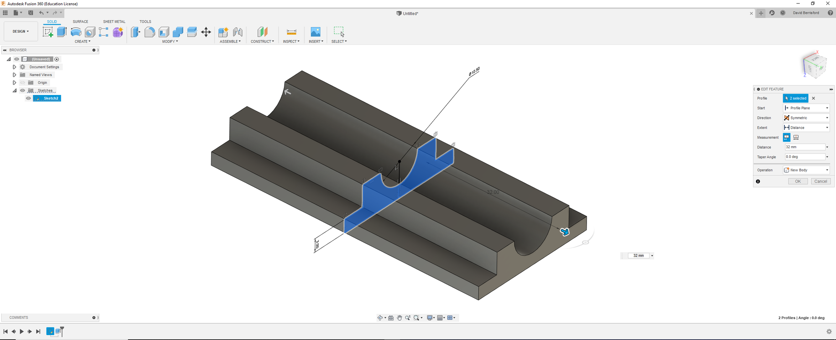836x340 pixels.
Task: Open the Direction Symmetric dropdown
Action: (x=806, y=118)
